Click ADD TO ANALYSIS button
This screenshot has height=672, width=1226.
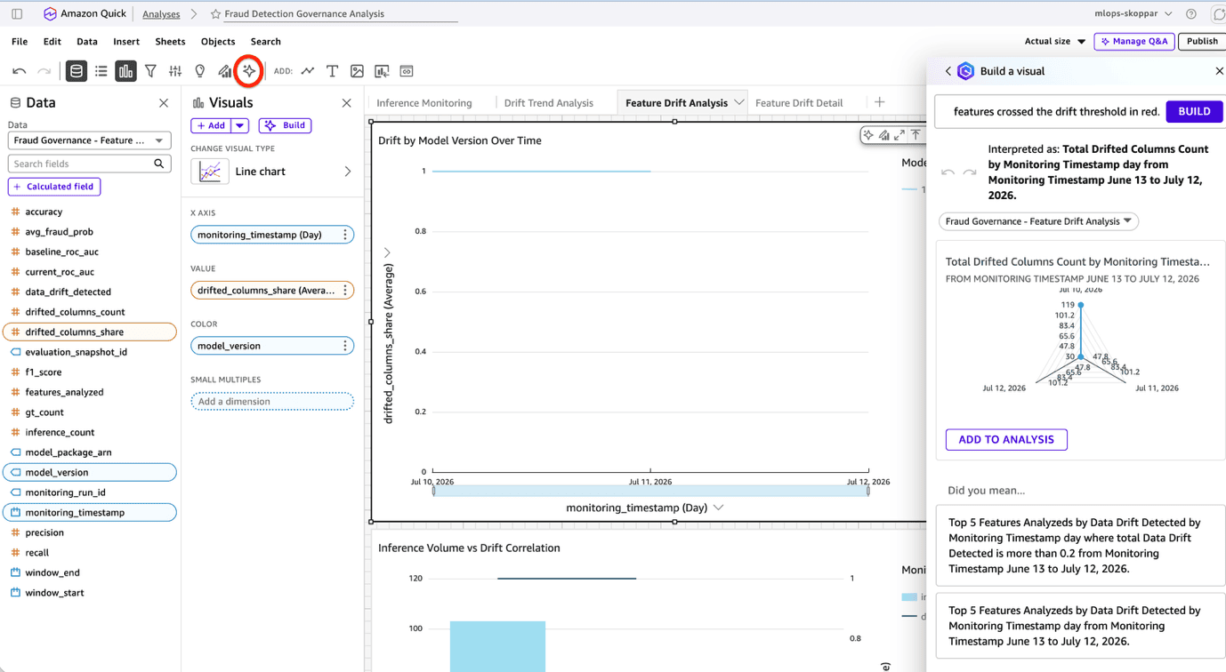coord(1006,439)
